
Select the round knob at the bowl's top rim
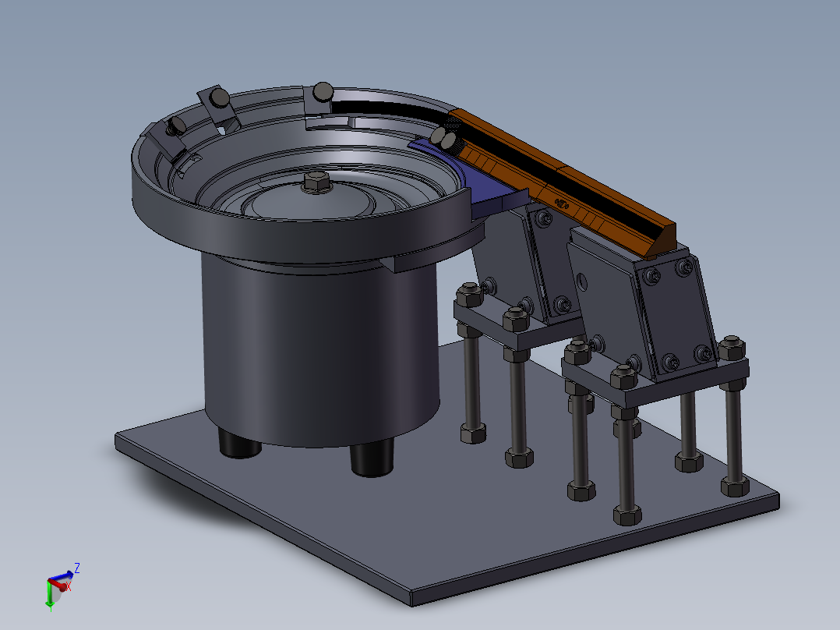pos(323,92)
